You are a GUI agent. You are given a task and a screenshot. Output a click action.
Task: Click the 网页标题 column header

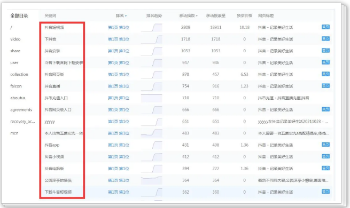(x=266, y=15)
